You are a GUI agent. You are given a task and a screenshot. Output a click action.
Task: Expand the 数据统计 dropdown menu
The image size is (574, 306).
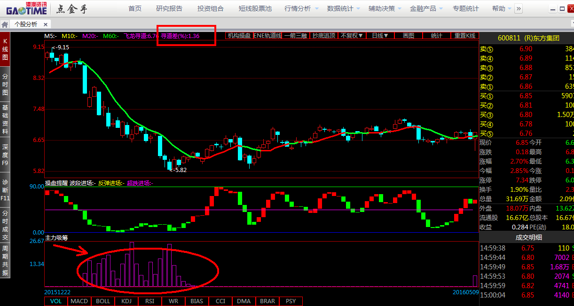pyautogui.click(x=344, y=8)
